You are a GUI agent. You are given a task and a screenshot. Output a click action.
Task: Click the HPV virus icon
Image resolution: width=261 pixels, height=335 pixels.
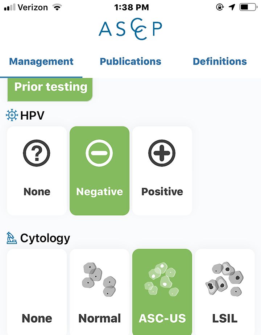coord(12,115)
